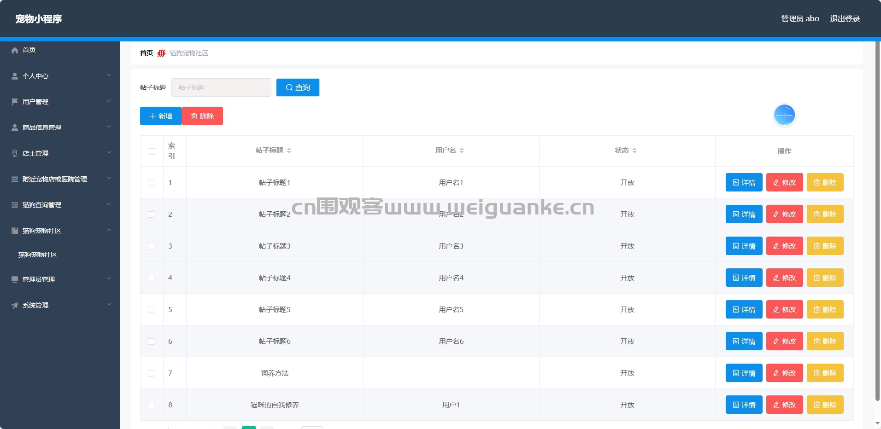
Task: Click the user icon next to 商品信息管理
Action: click(x=15, y=128)
